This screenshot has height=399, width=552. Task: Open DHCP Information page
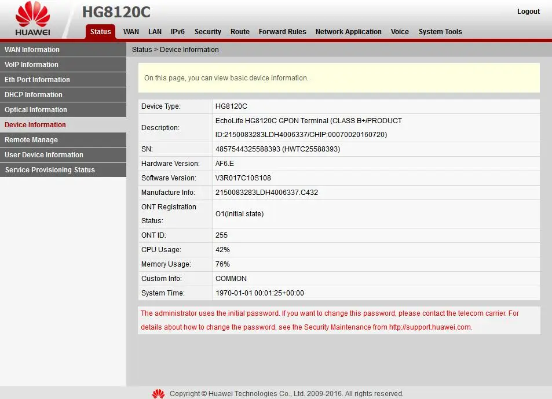click(x=63, y=95)
